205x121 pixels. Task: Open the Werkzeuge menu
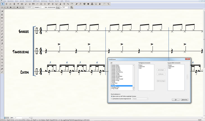(x=44, y=1)
